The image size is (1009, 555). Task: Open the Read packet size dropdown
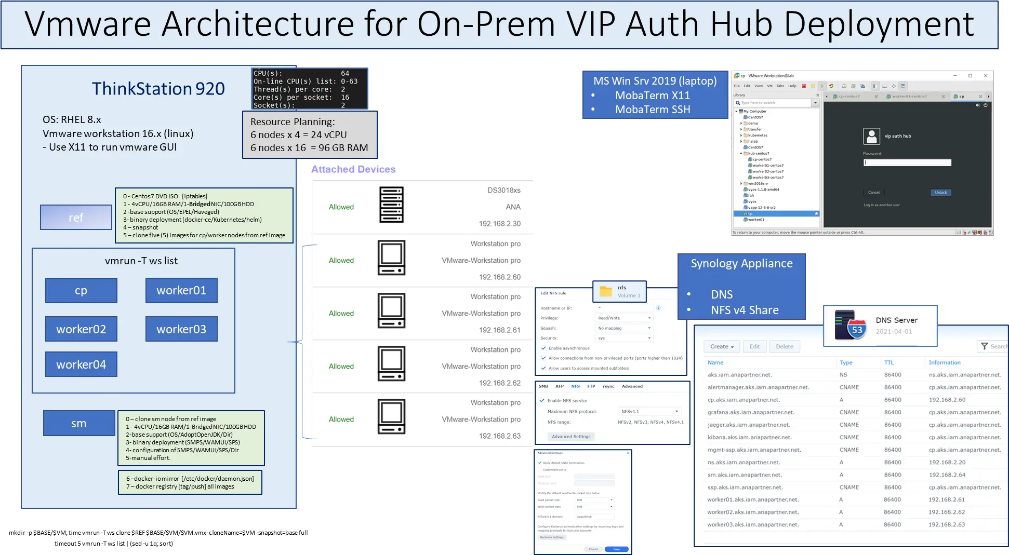(x=594, y=500)
